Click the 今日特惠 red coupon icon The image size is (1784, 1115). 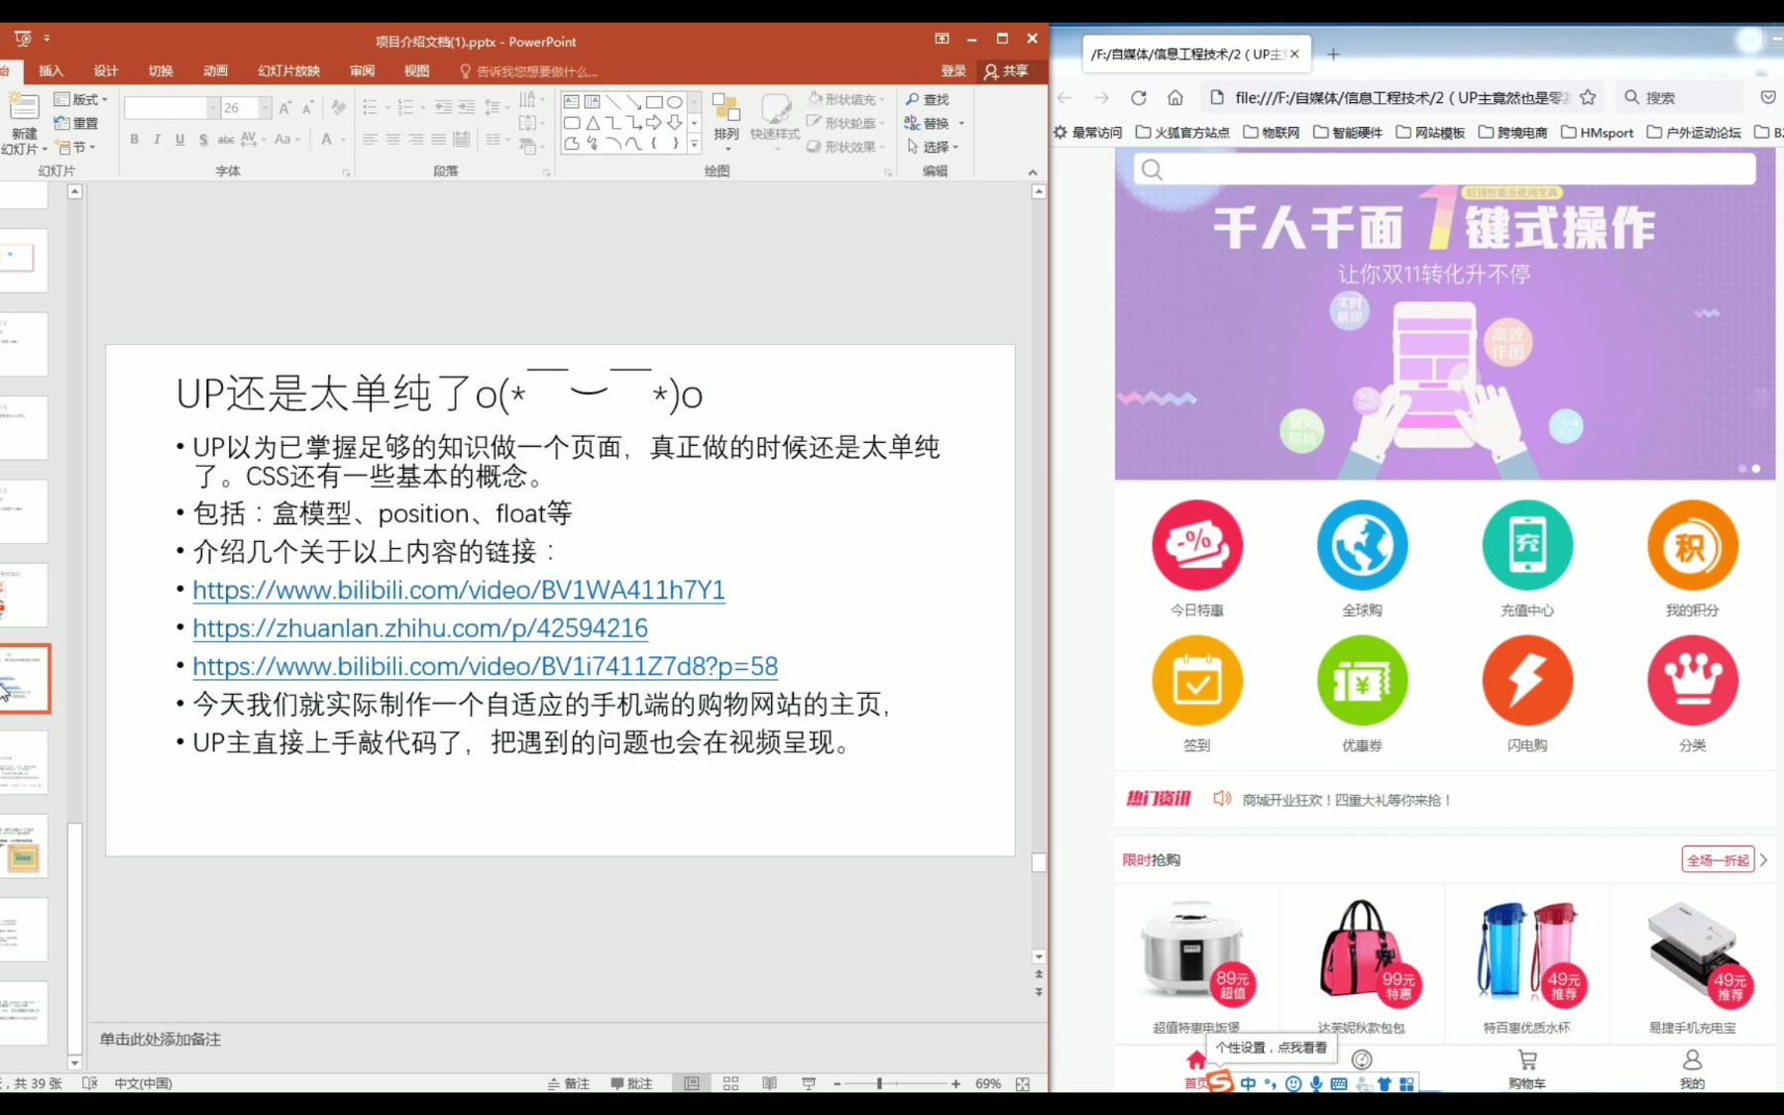(1196, 545)
